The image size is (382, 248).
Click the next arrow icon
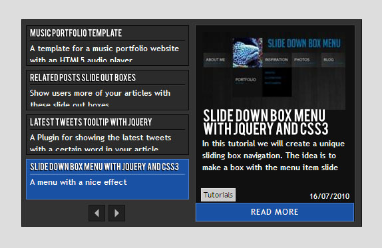[116, 213]
